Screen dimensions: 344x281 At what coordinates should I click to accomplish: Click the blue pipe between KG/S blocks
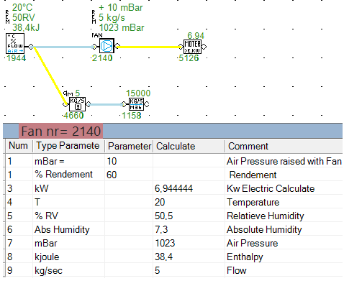pos(106,104)
